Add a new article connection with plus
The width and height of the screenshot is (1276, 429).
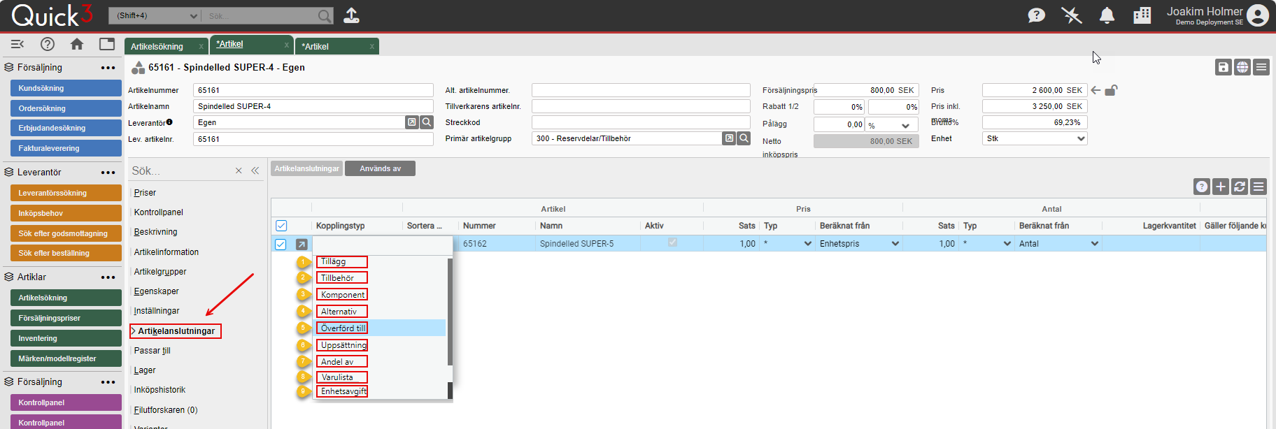[1221, 187]
